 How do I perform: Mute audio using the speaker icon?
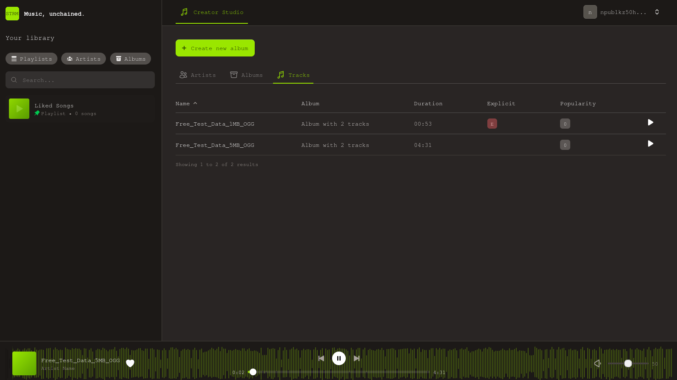pos(597,363)
